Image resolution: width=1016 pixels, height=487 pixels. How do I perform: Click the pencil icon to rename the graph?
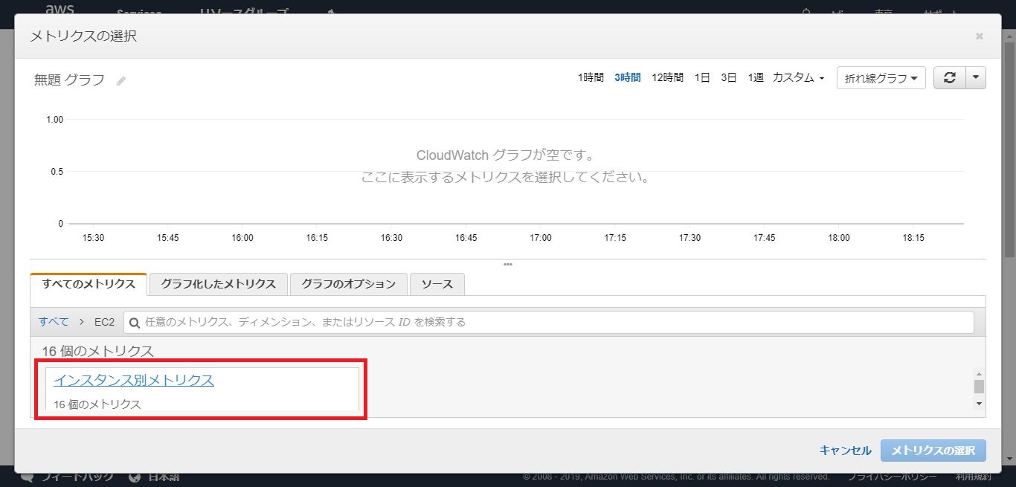(121, 81)
